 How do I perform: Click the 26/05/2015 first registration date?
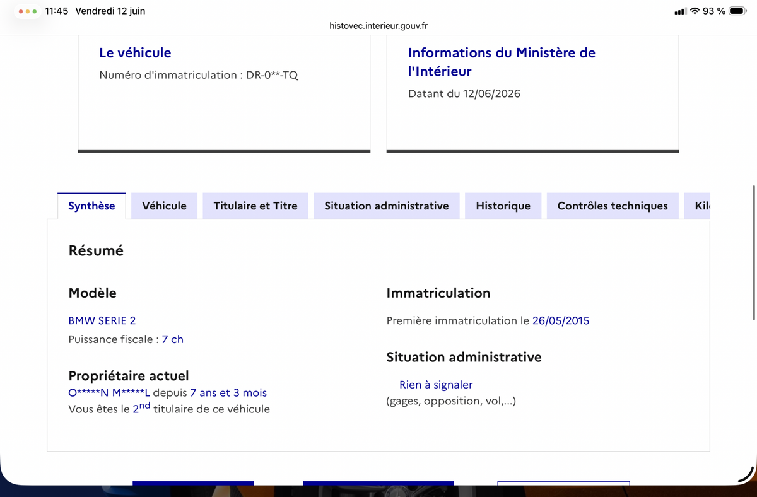[561, 320]
